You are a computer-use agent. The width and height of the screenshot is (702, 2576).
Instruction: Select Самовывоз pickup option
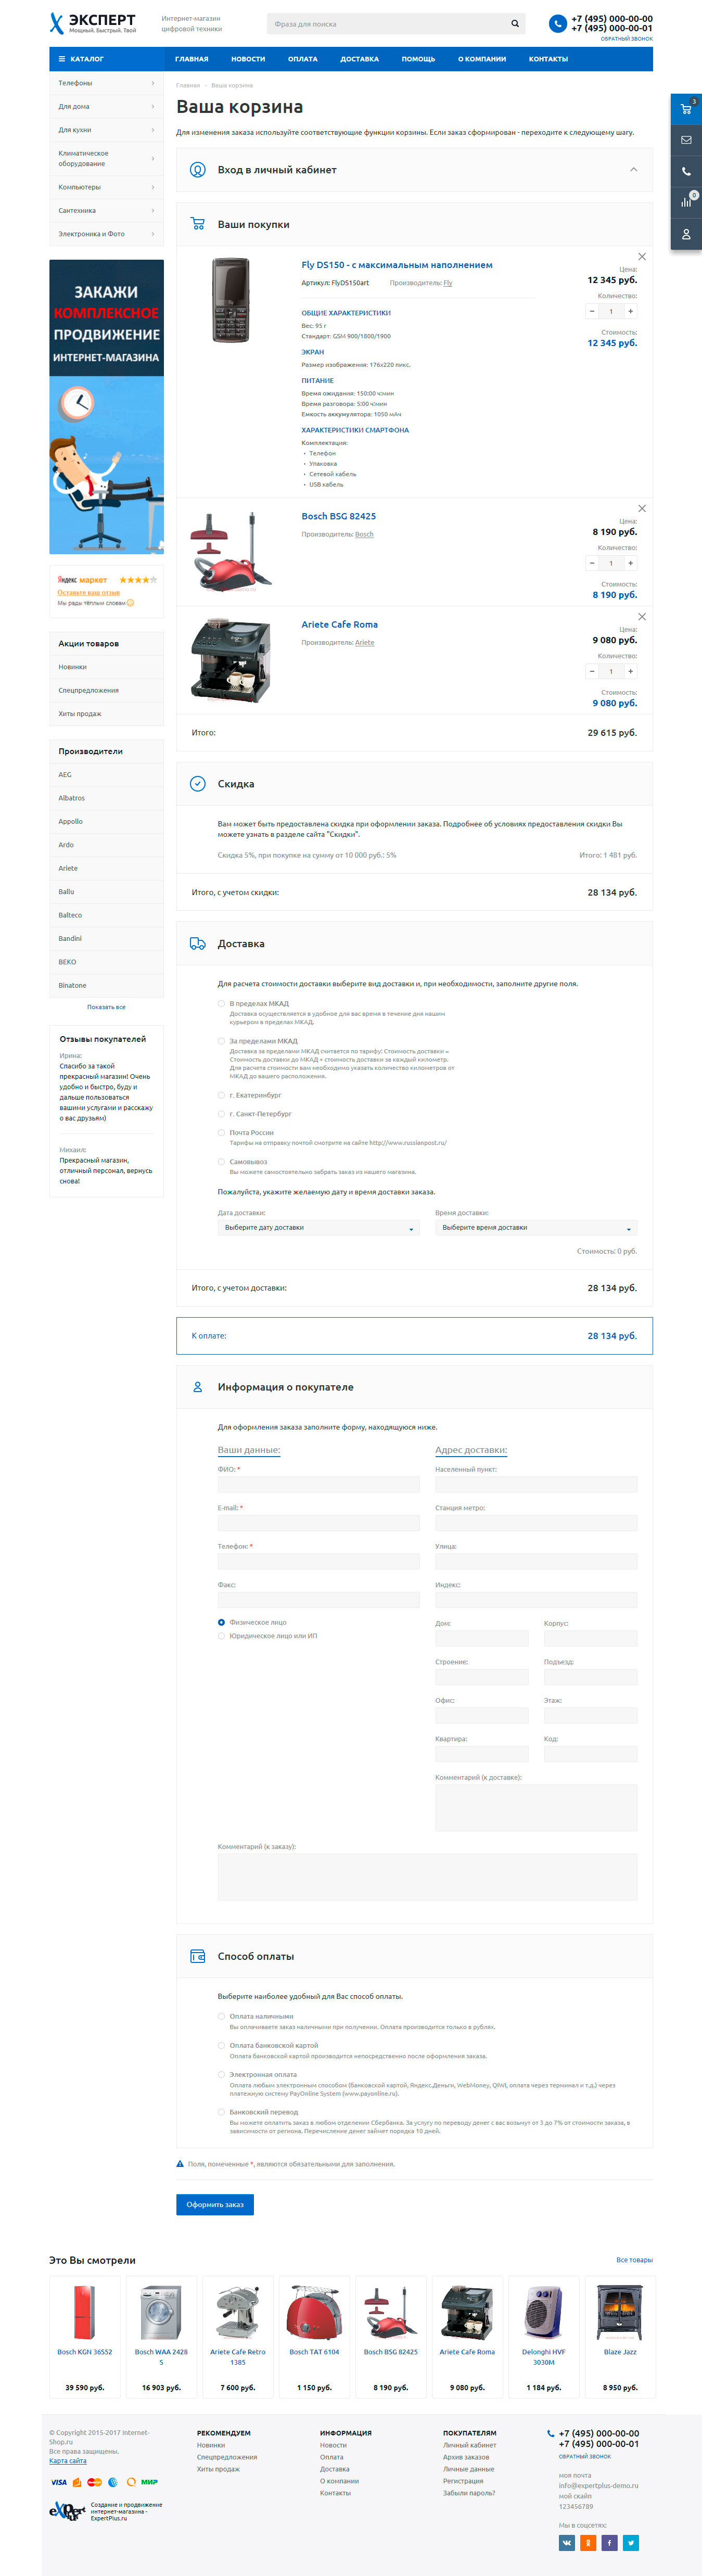[221, 1162]
